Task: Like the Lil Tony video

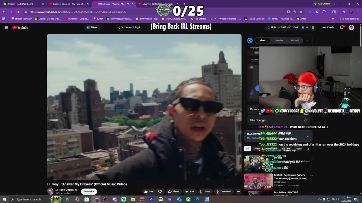Action: pos(148,191)
